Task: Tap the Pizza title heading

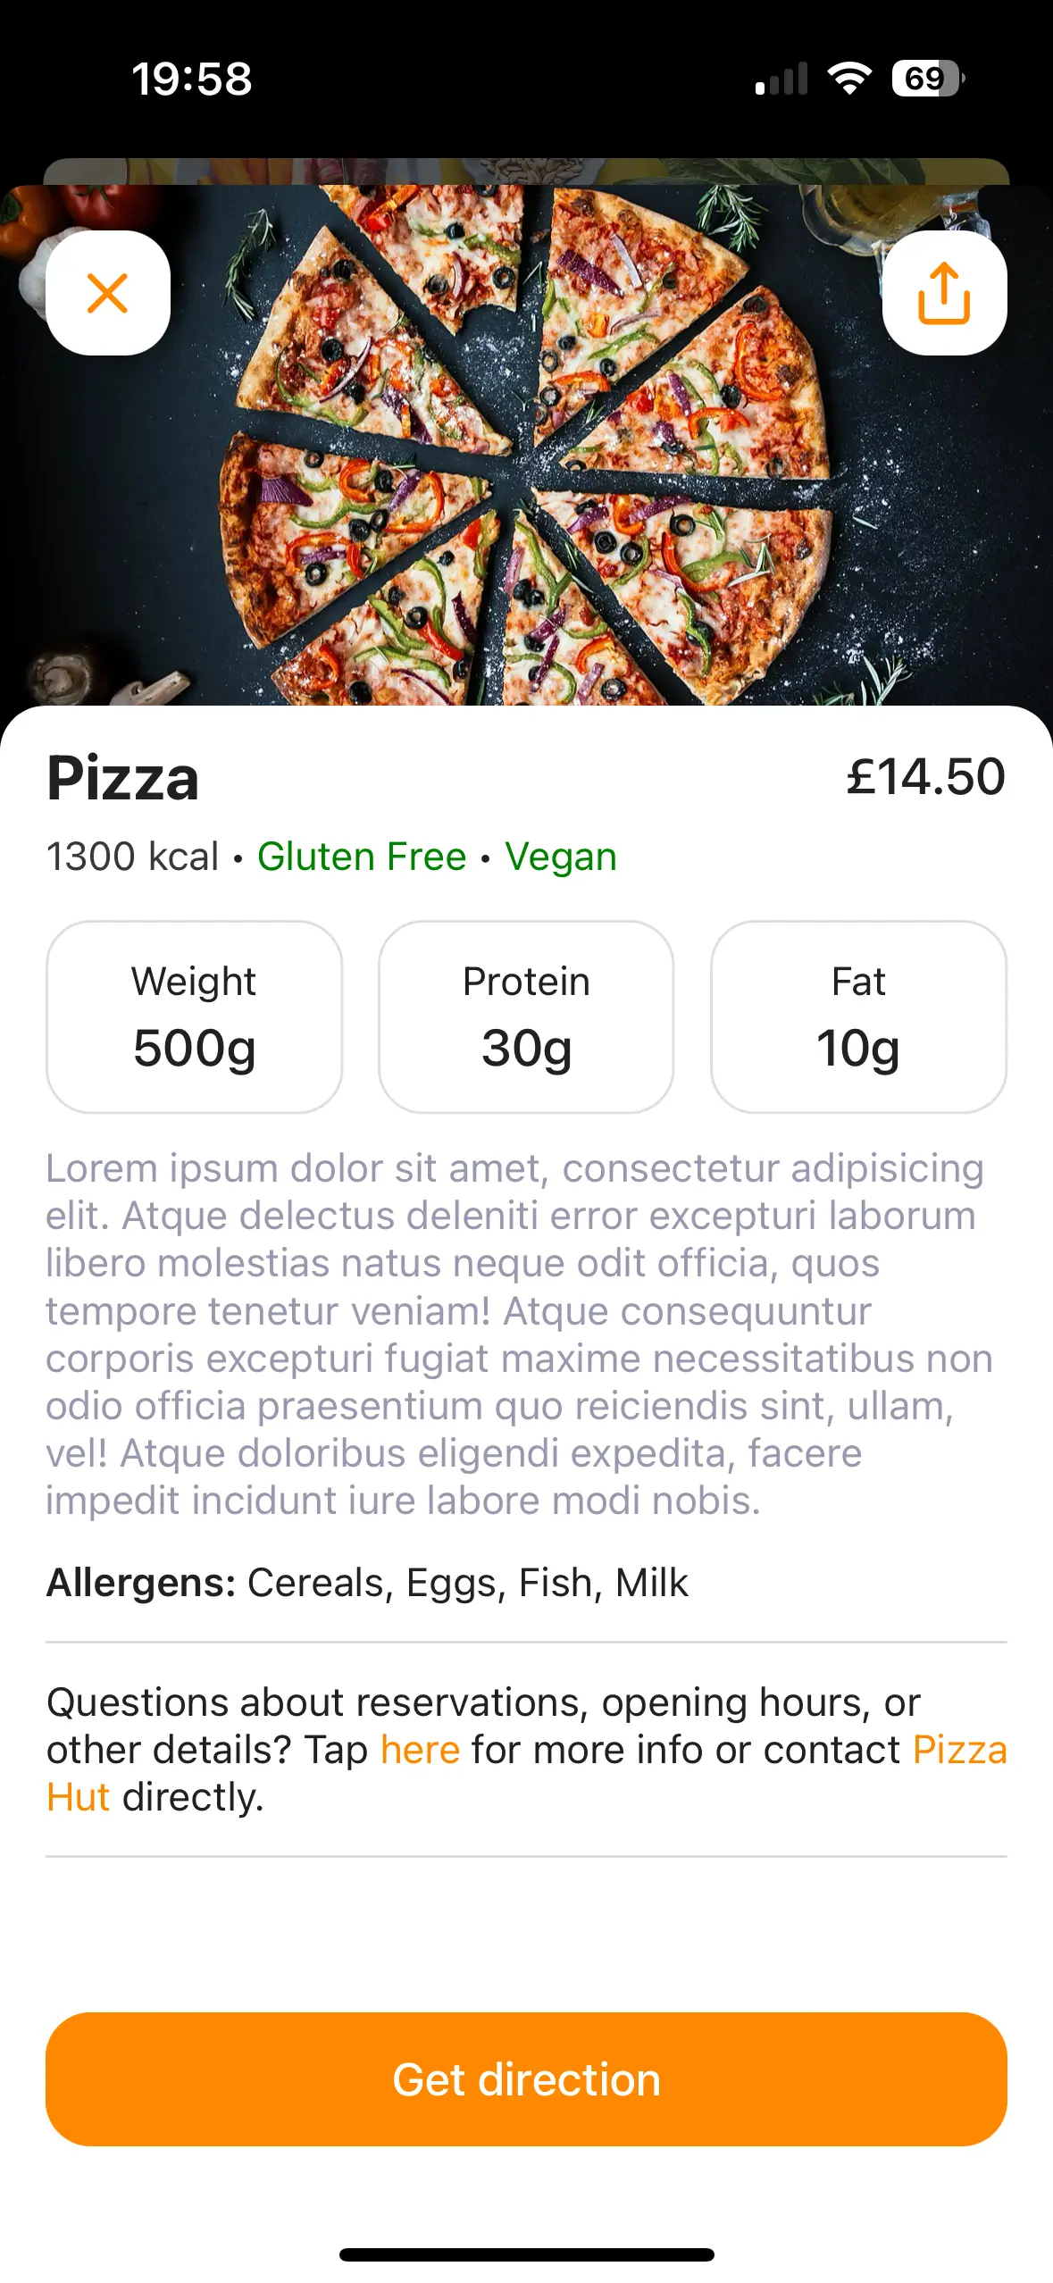Action: click(122, 778)
